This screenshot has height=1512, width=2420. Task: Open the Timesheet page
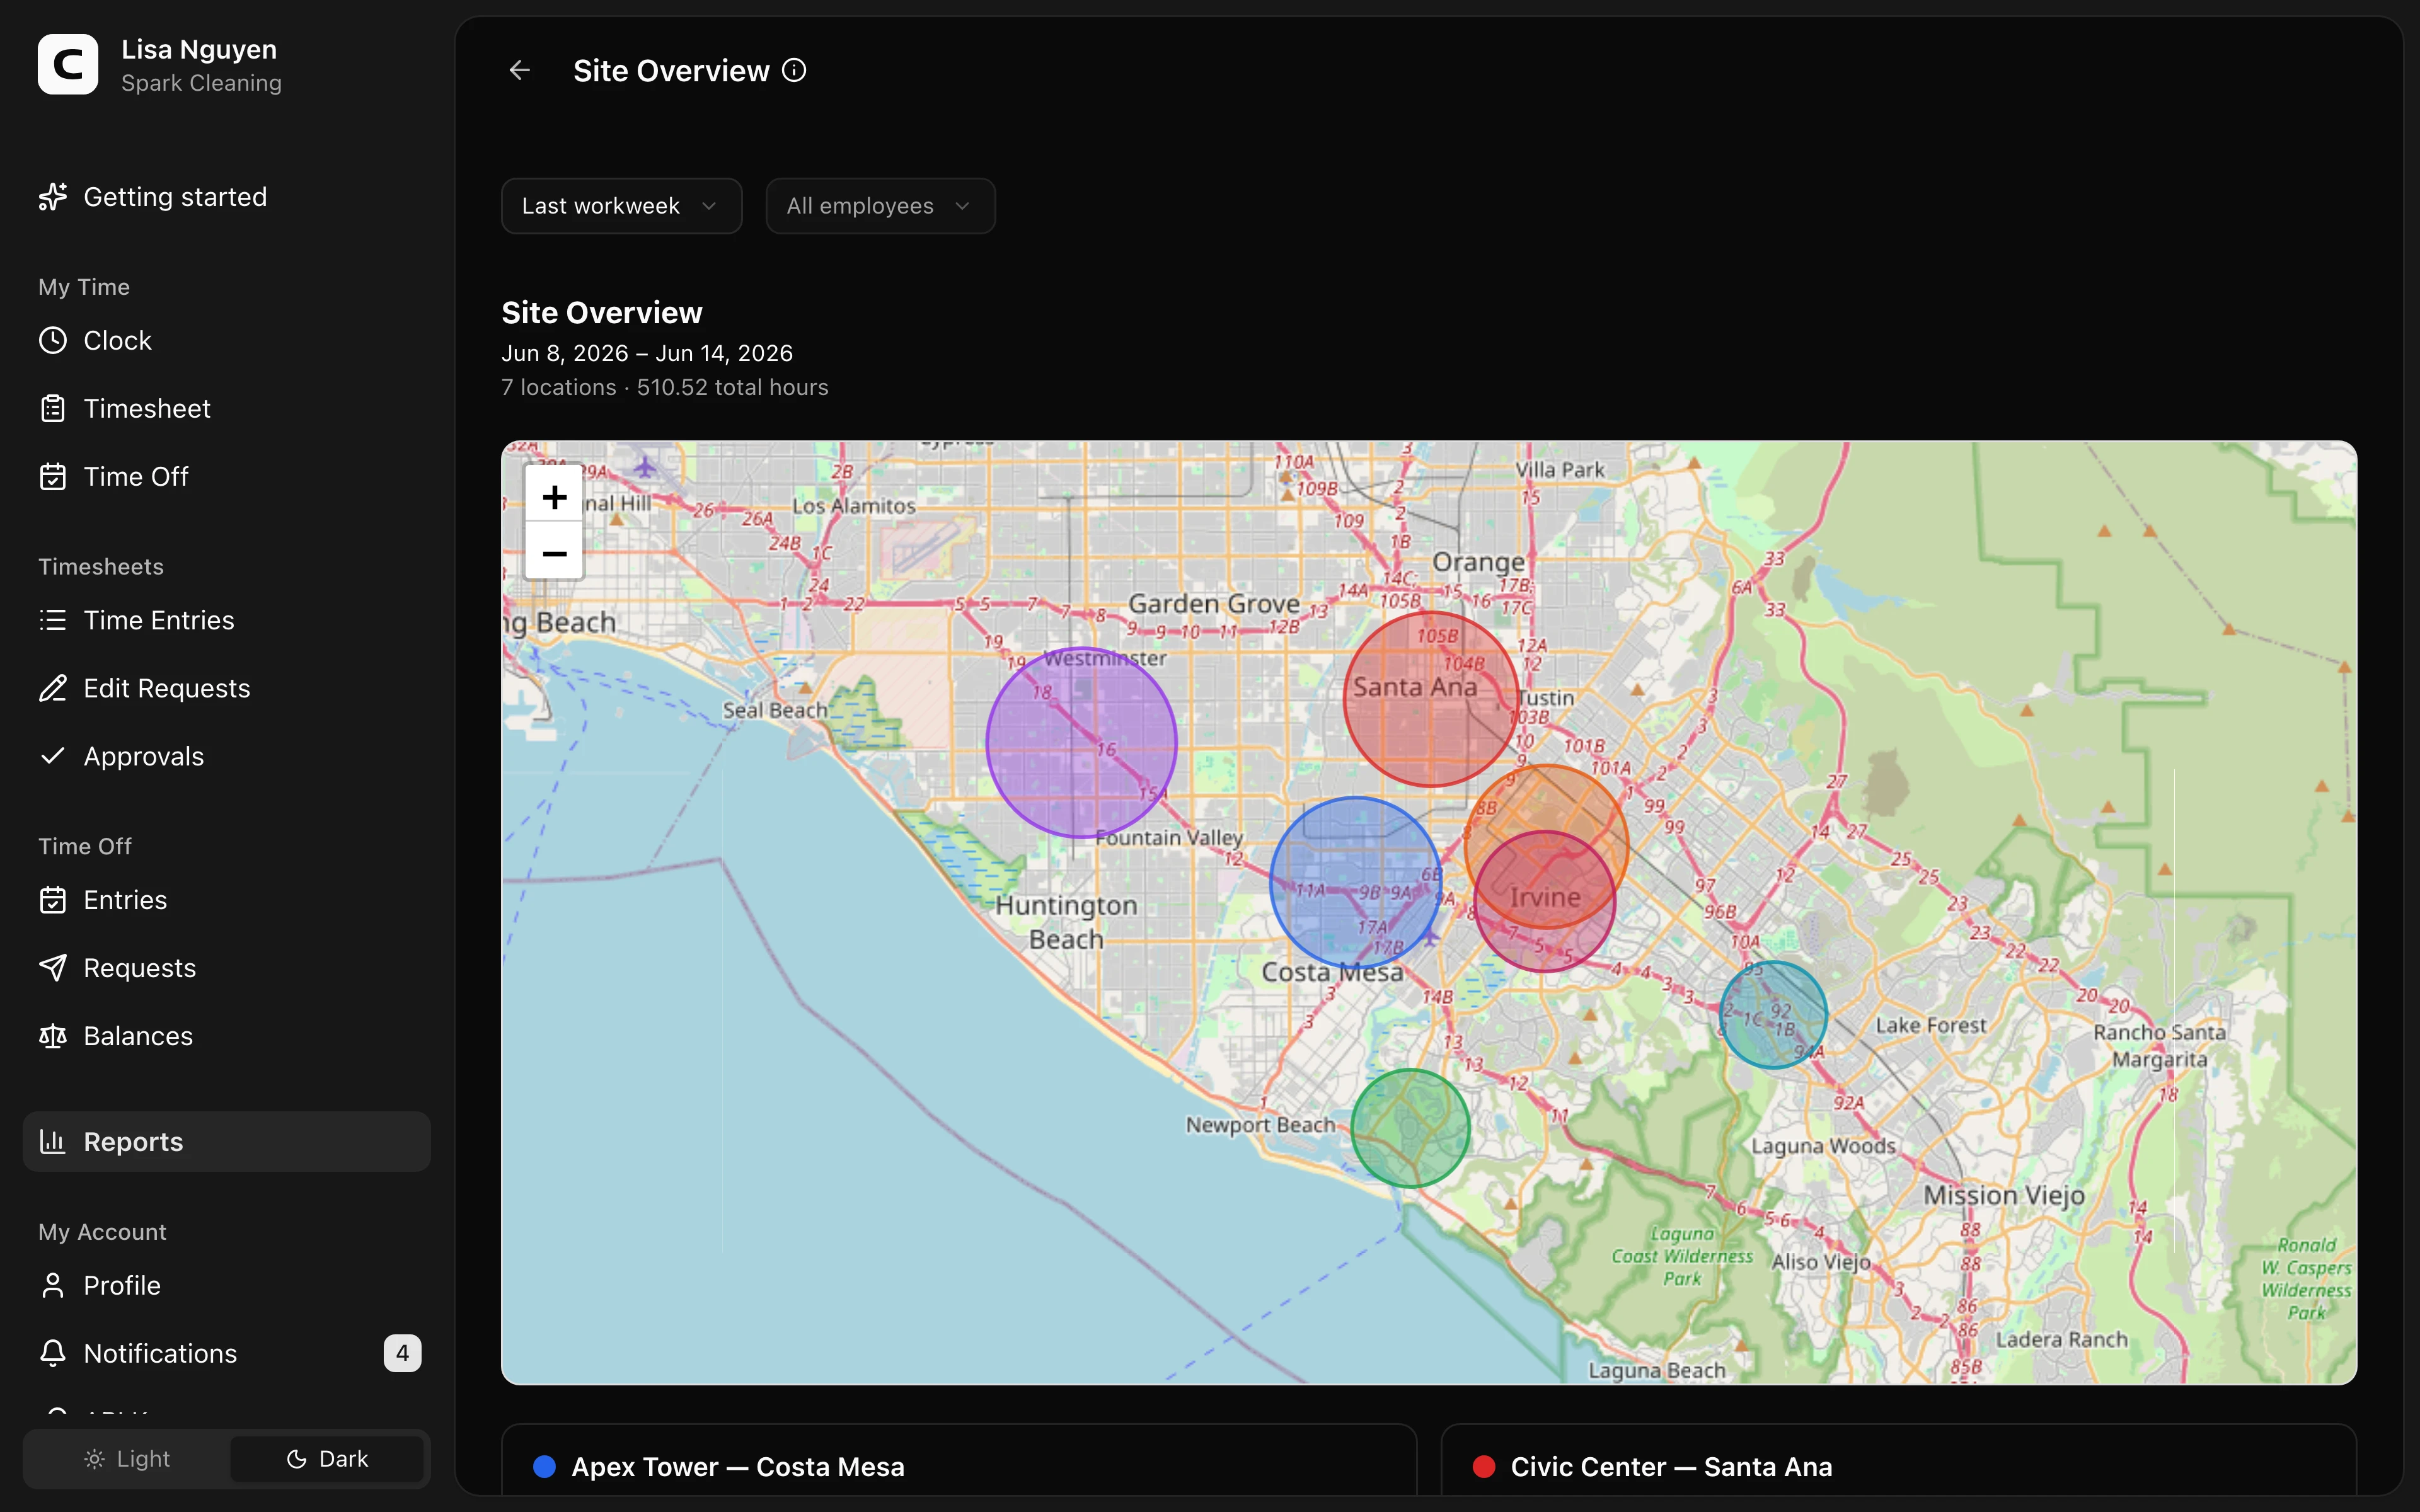click(x=226, y=408)
